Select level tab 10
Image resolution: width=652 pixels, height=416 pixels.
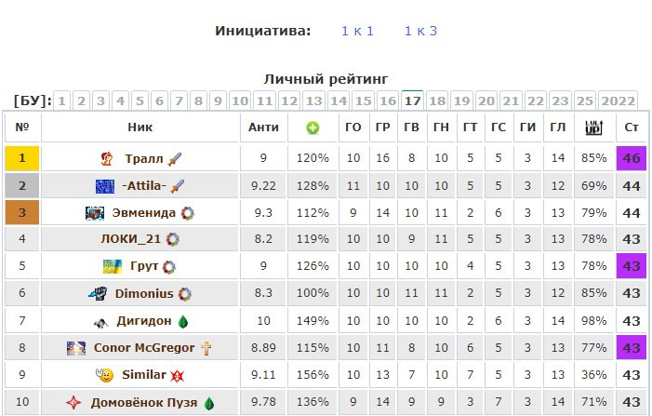click(240, 101)
